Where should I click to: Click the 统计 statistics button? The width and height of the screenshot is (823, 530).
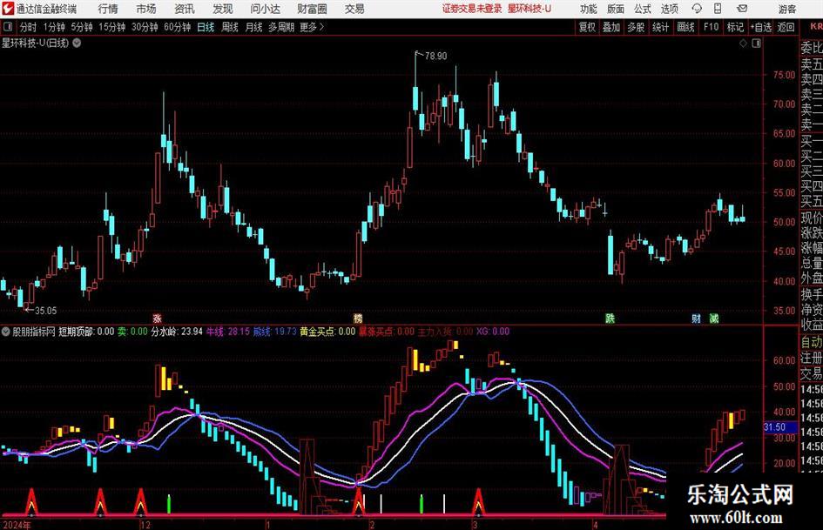coord(661,27)
